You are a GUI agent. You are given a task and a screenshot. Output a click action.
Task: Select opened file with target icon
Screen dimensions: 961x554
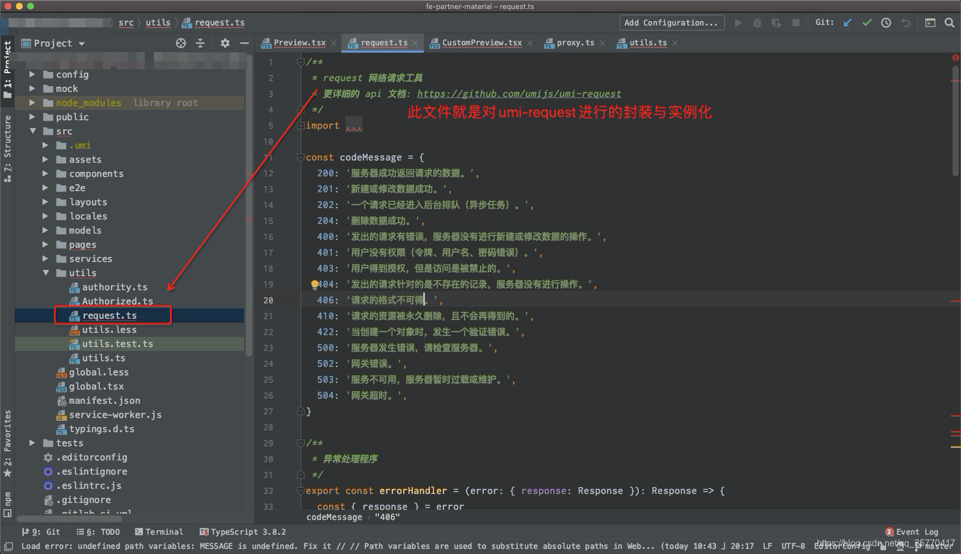click(x=180, y=43)
